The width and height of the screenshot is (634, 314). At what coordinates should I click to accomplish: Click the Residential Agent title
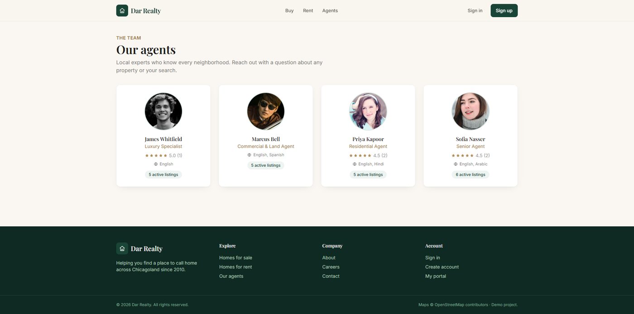tap(368, 146)
